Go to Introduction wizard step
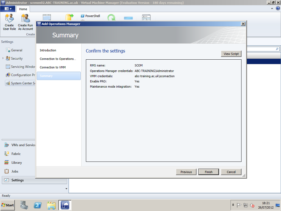Viewport: 281px width, 211px height. pos(48,50)
